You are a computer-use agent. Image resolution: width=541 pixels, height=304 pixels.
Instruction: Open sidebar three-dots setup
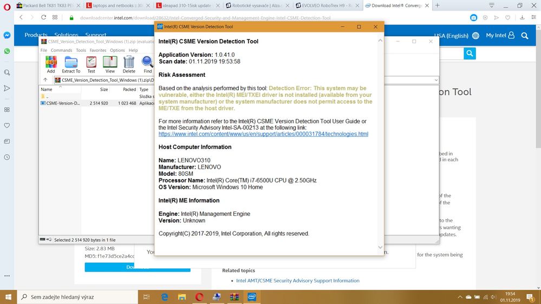7,276
